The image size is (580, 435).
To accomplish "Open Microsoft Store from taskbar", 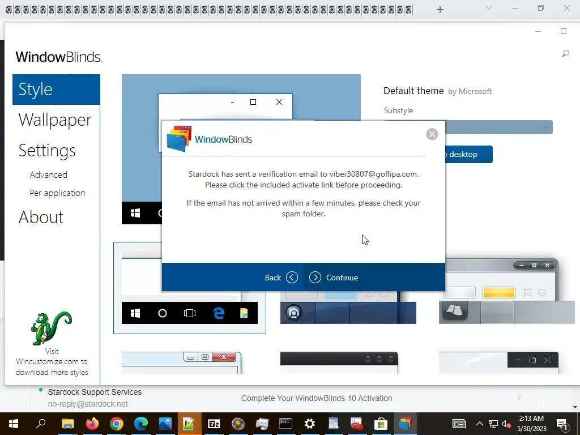I will click(x=381, y=424).
